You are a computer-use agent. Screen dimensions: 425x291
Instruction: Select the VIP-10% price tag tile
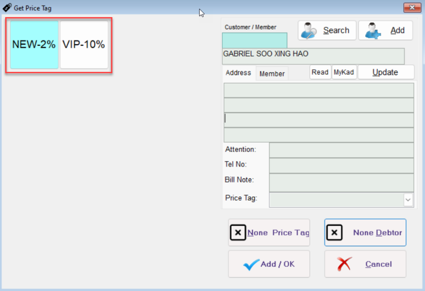(84, 45)
